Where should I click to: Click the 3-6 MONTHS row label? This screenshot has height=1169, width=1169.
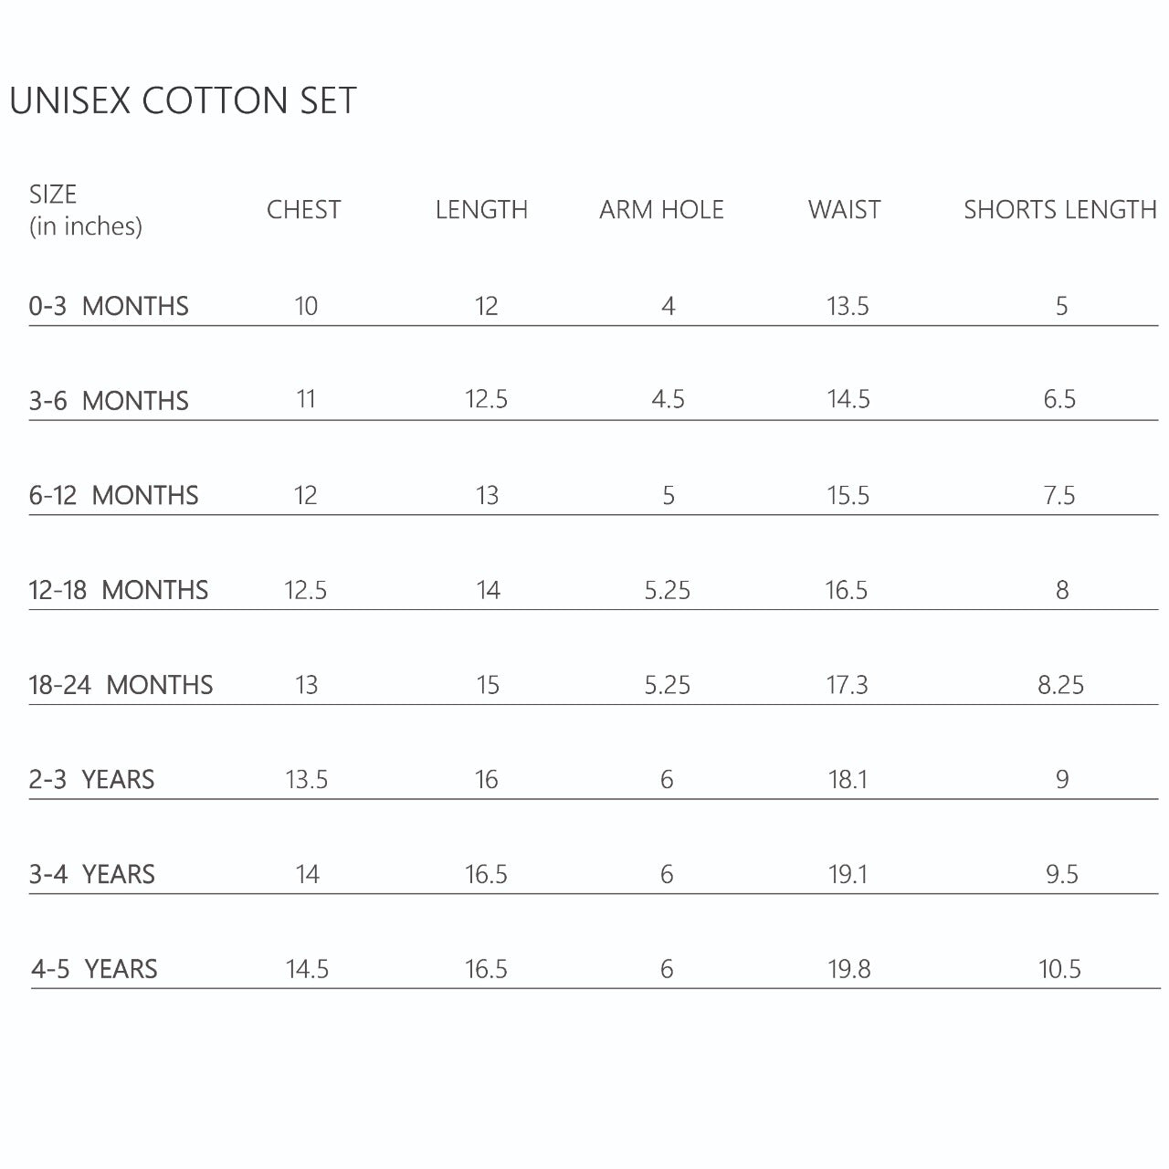[109, 401]
